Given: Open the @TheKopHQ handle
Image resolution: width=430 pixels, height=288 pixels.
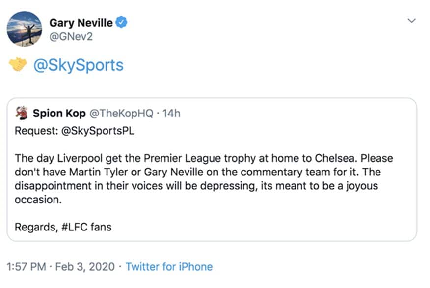Looking at the screenshot, I should point(121,114).
